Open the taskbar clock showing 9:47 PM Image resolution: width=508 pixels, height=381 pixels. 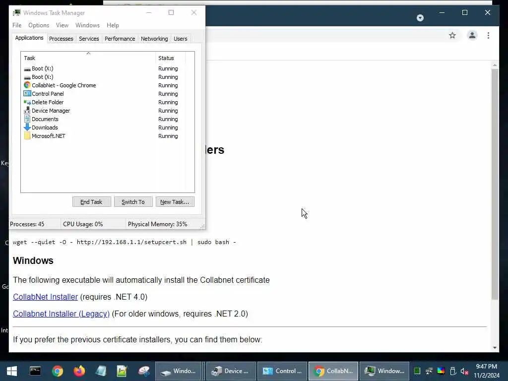tap(486, 371)
